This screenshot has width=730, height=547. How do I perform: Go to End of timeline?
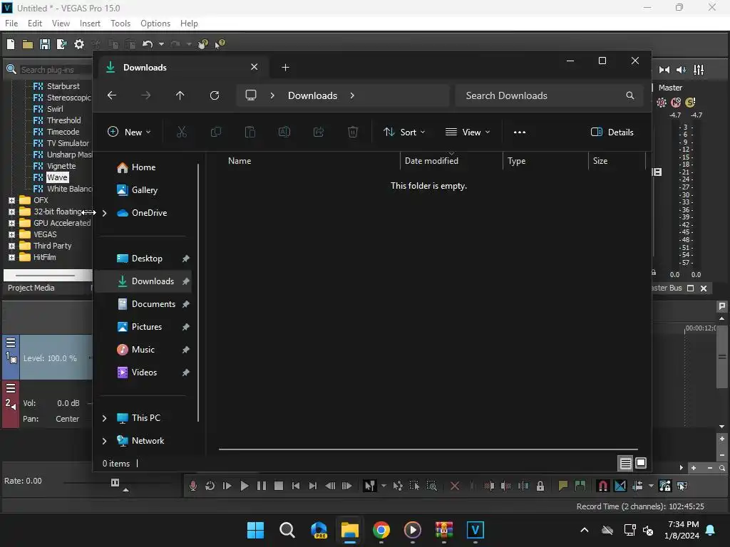click(x=313, y=486)
